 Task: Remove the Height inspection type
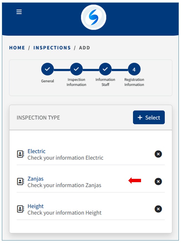pyautogui.click(x=158, y=209)
